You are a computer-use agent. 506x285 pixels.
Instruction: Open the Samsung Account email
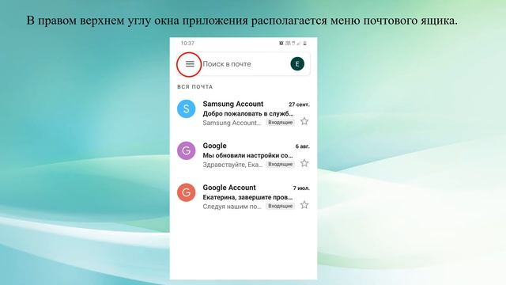point(244,113)
